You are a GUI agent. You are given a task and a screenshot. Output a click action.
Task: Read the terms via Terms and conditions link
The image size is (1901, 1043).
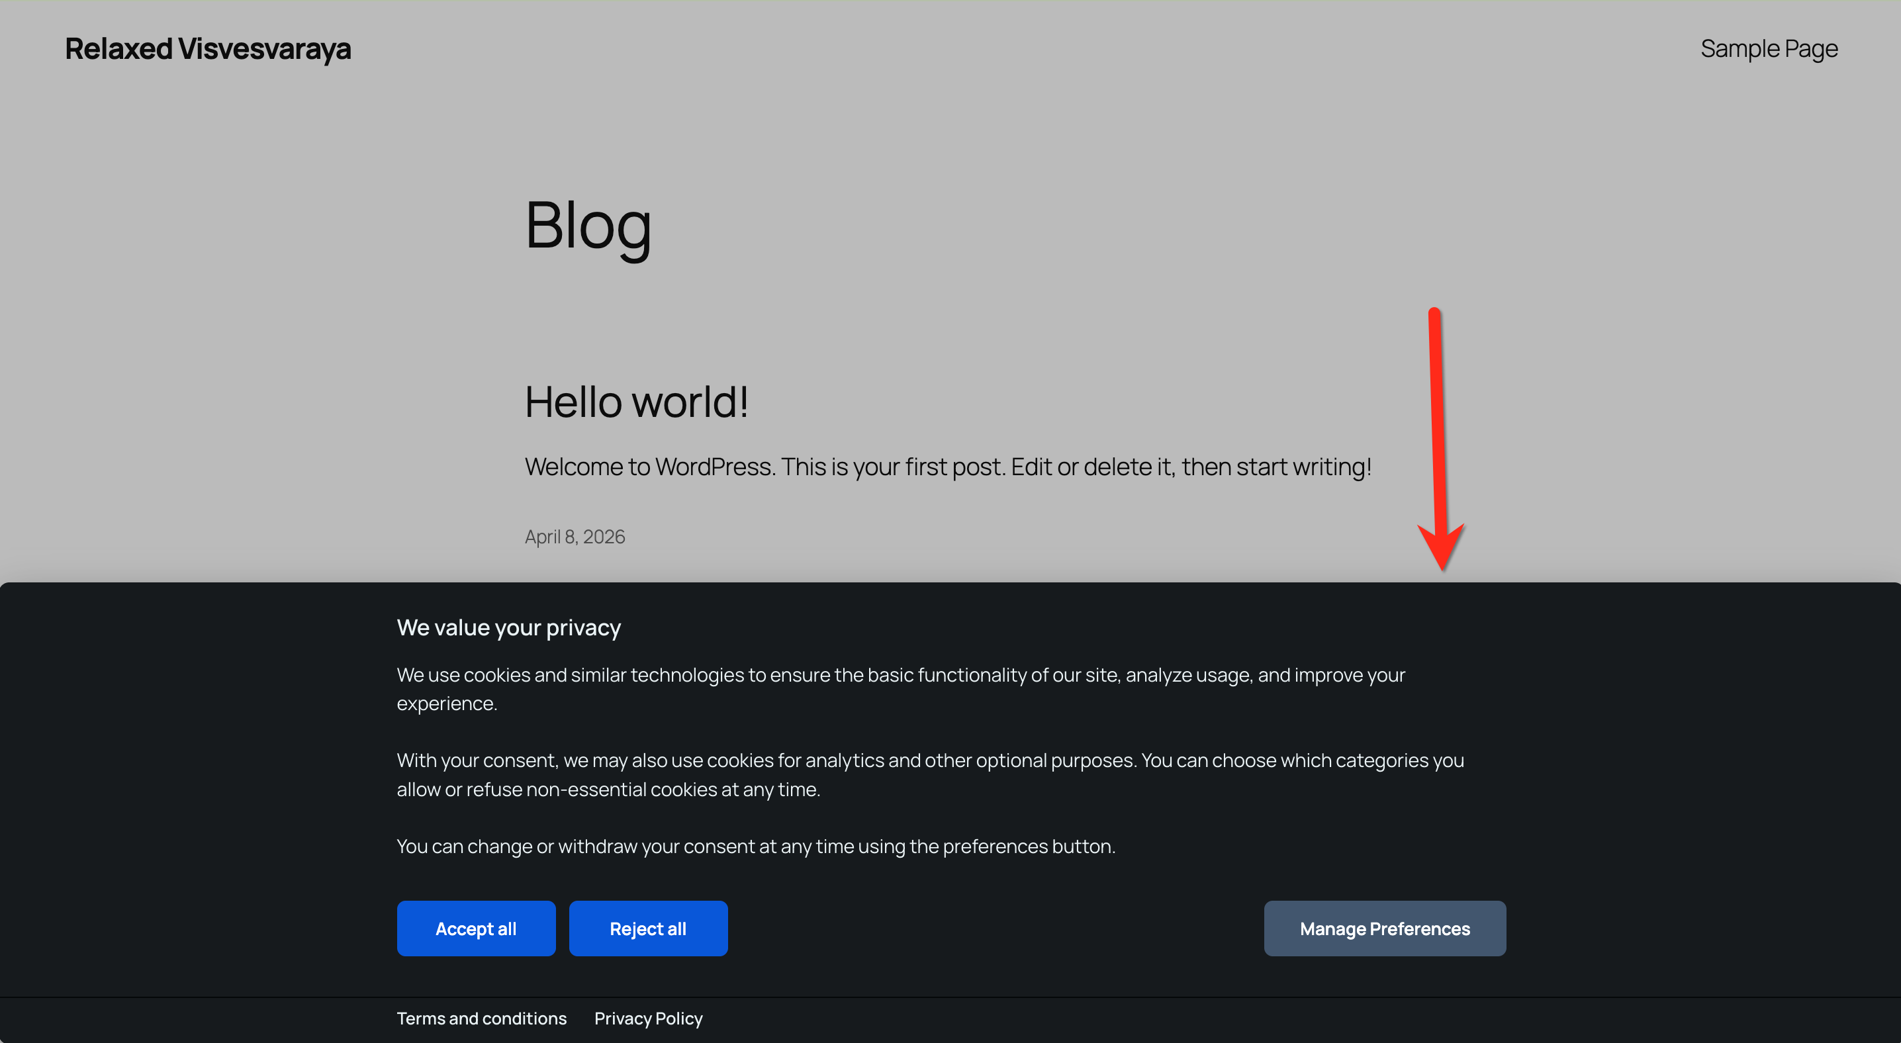[481, 1018]
